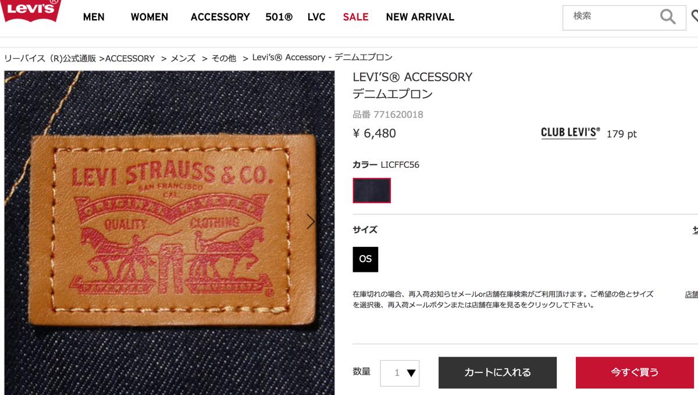Click the カートに入れる add-to-cart button
698x395 pixels.
coord(497,372)
